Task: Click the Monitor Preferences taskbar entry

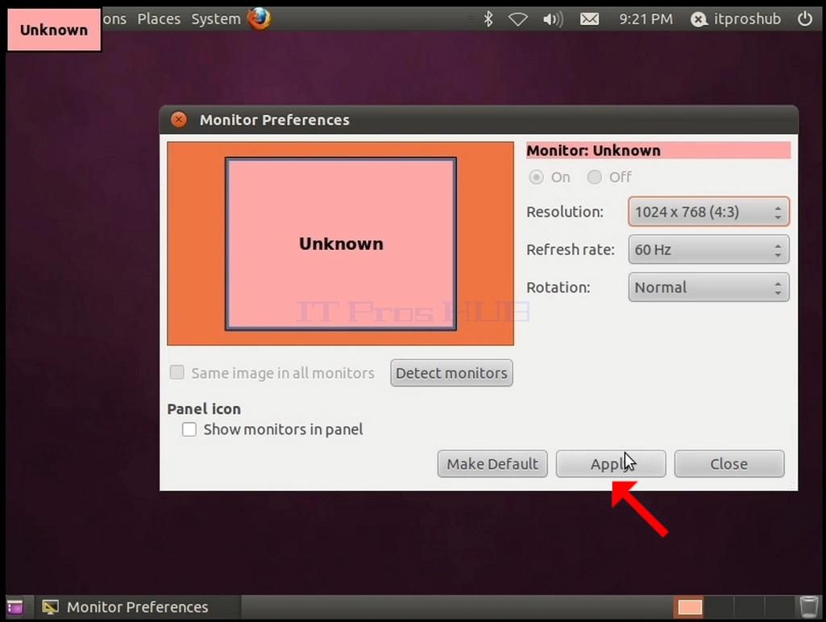Action: [x=126, y=607]
